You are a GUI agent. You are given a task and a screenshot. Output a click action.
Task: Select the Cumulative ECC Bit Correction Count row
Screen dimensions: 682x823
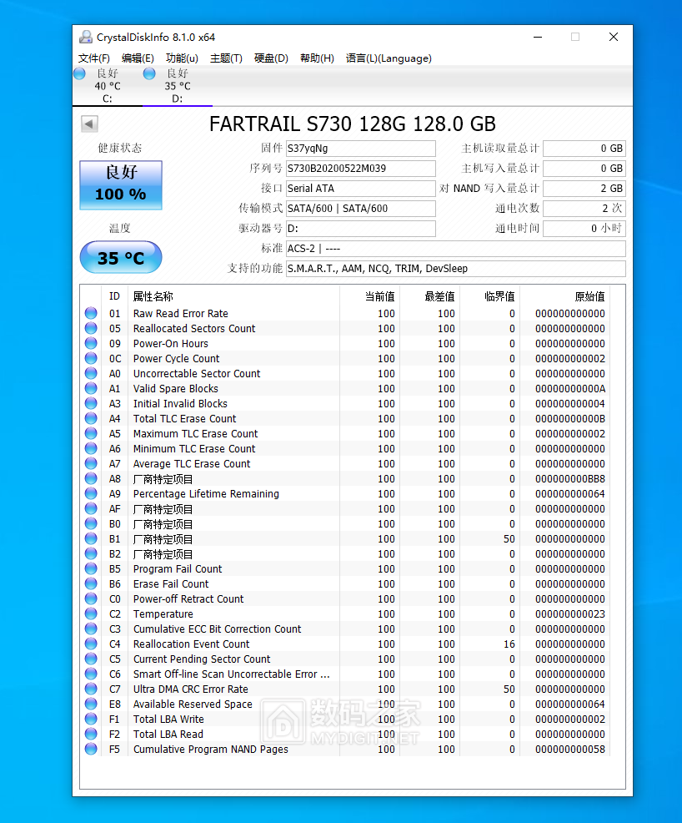pos(345,629)
